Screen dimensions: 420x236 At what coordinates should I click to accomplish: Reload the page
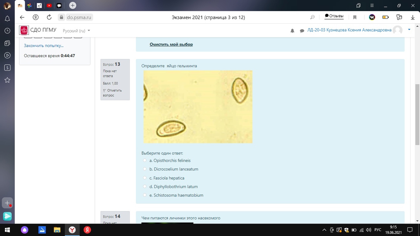click(49, 17)
